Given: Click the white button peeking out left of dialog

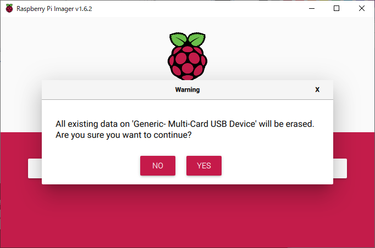Looking at the screenshot, I should click(35, 168).
